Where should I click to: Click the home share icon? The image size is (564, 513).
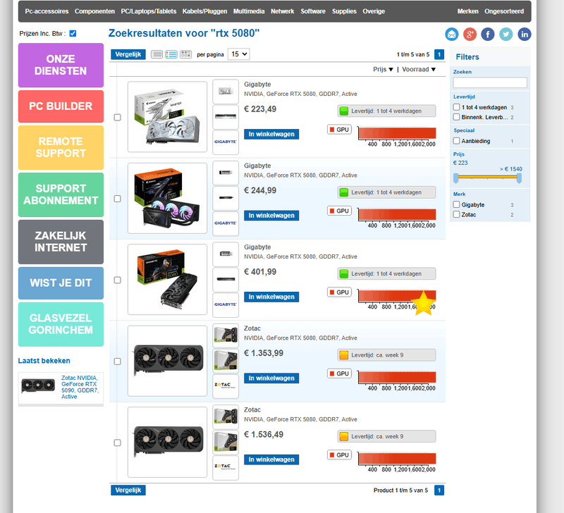point(451,33)
